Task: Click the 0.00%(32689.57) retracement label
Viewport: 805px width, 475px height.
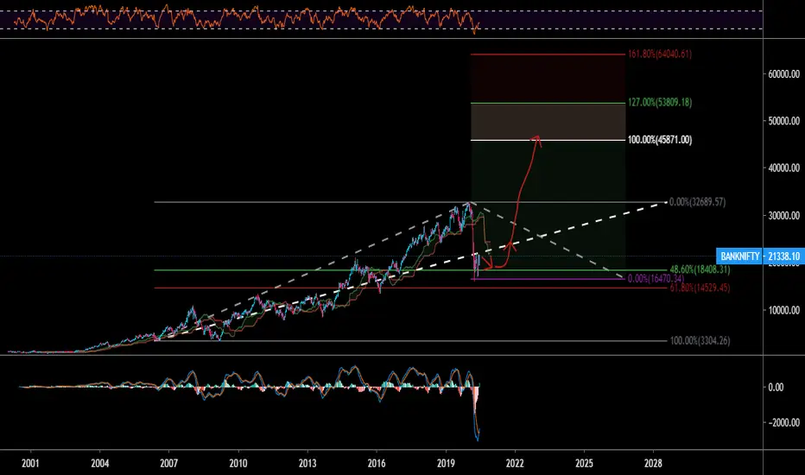Action: click(x=697, y=202)
